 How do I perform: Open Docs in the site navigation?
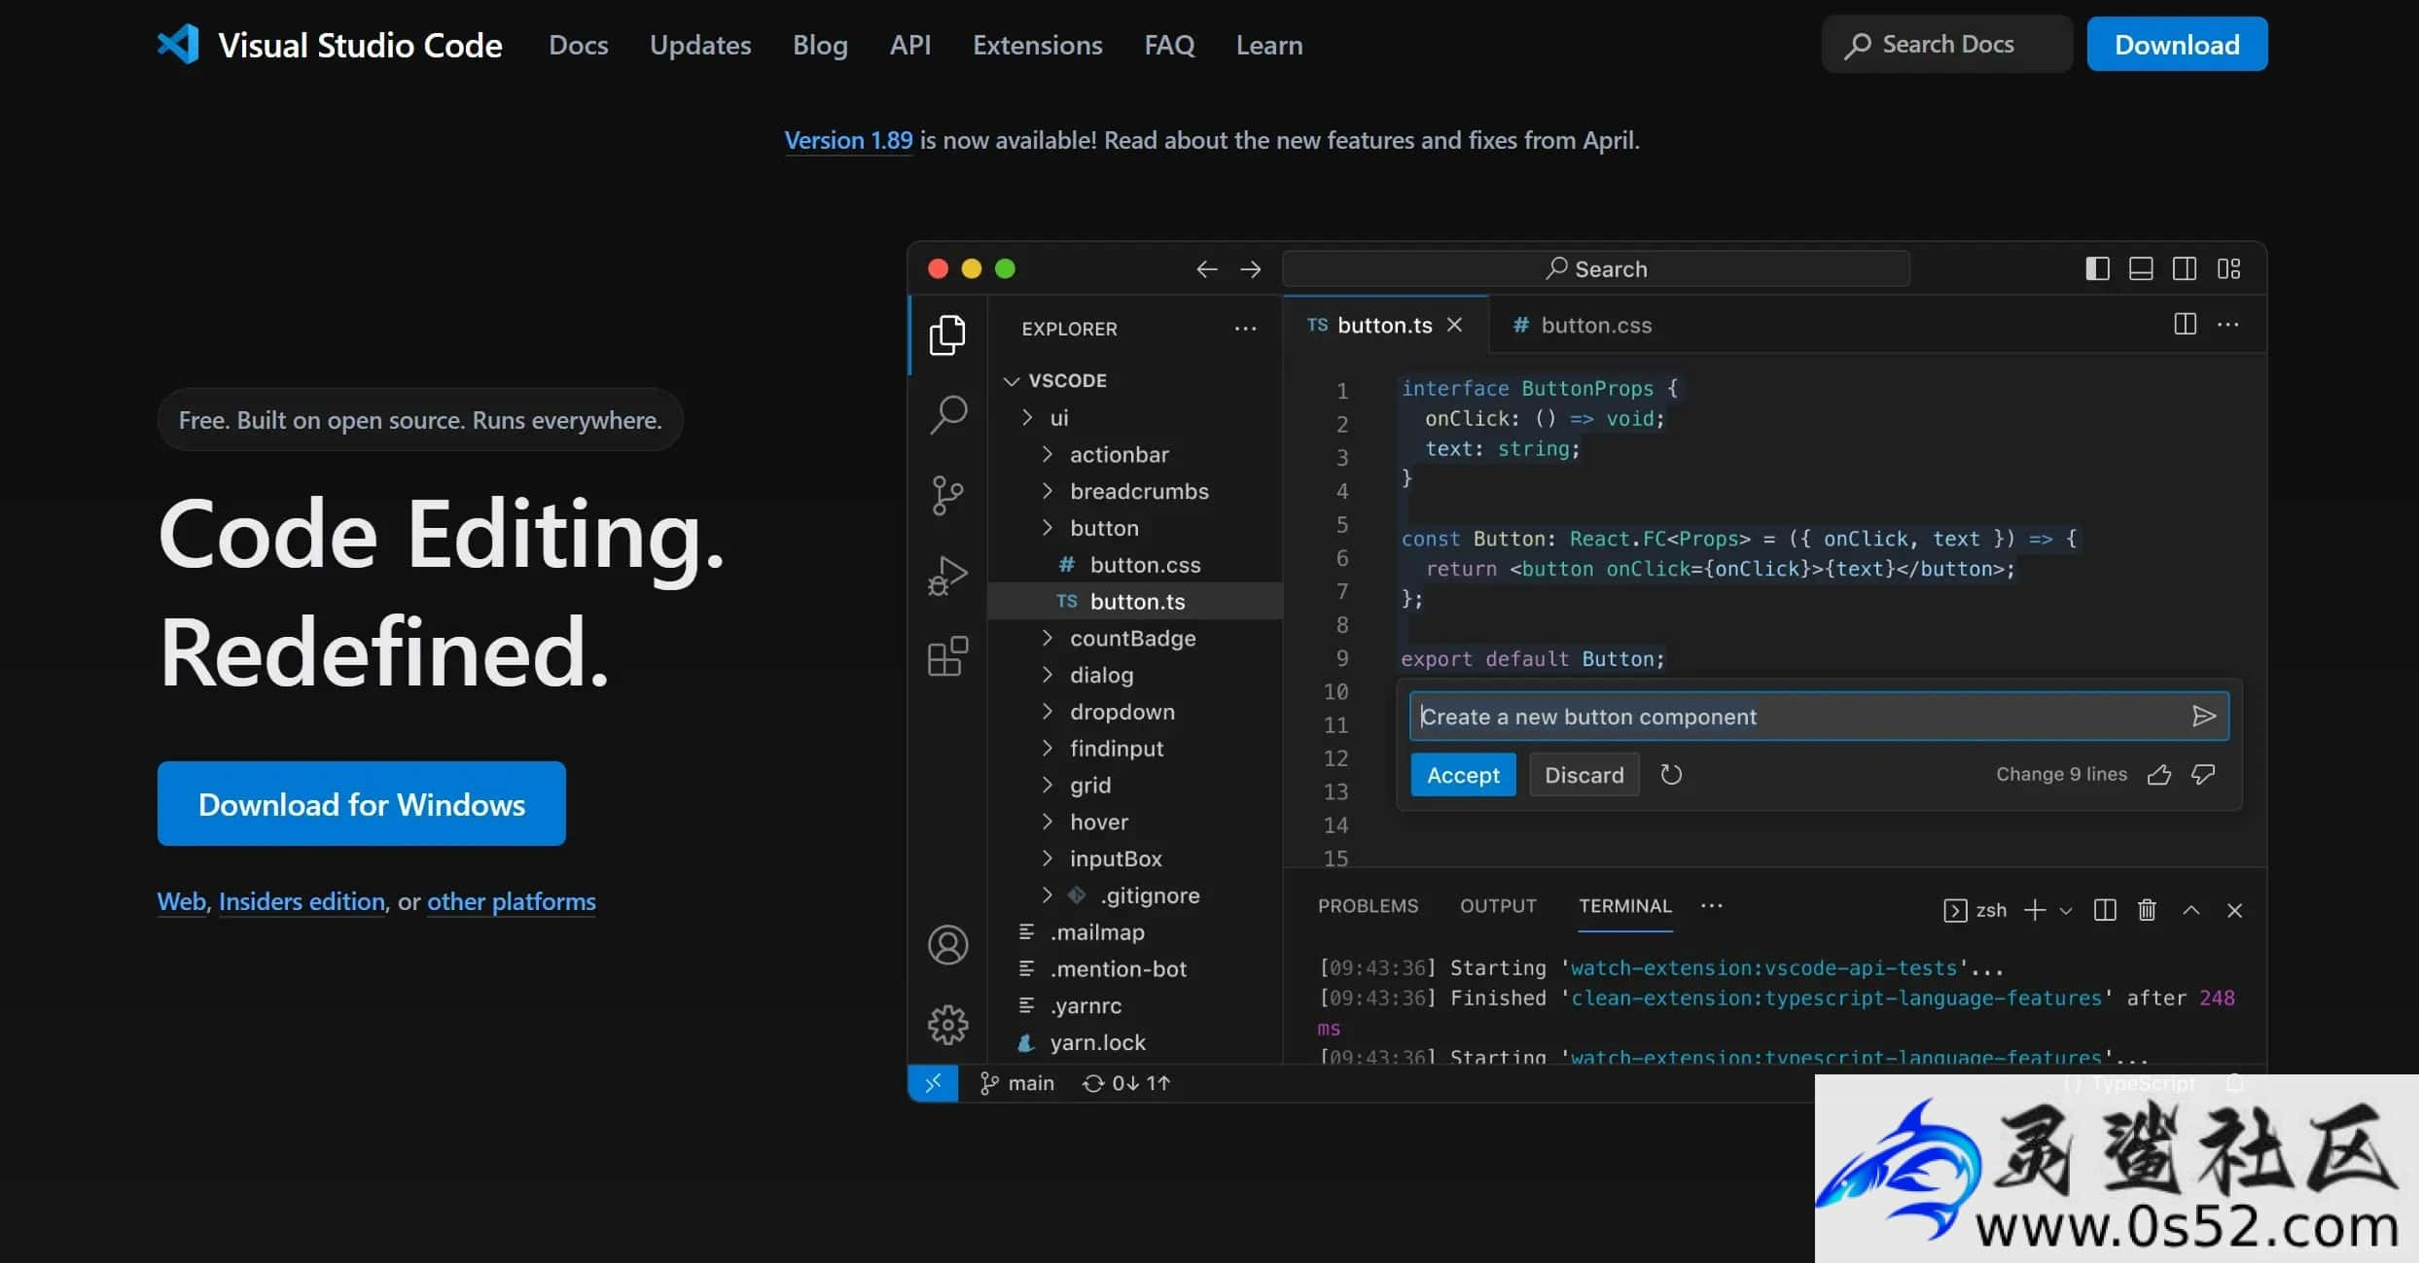(x=578, y=45)
